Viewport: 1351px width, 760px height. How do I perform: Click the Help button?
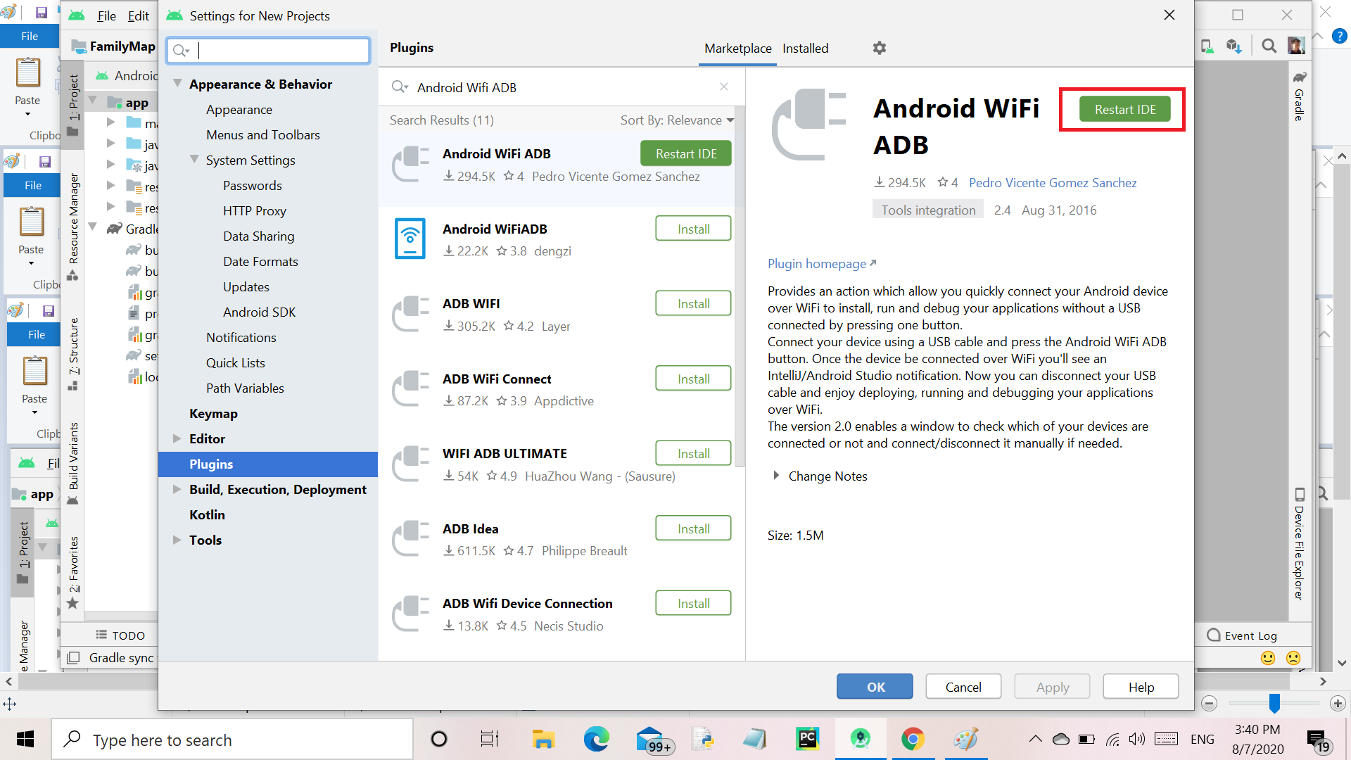pyautogui.click(x=1141, y=687)
